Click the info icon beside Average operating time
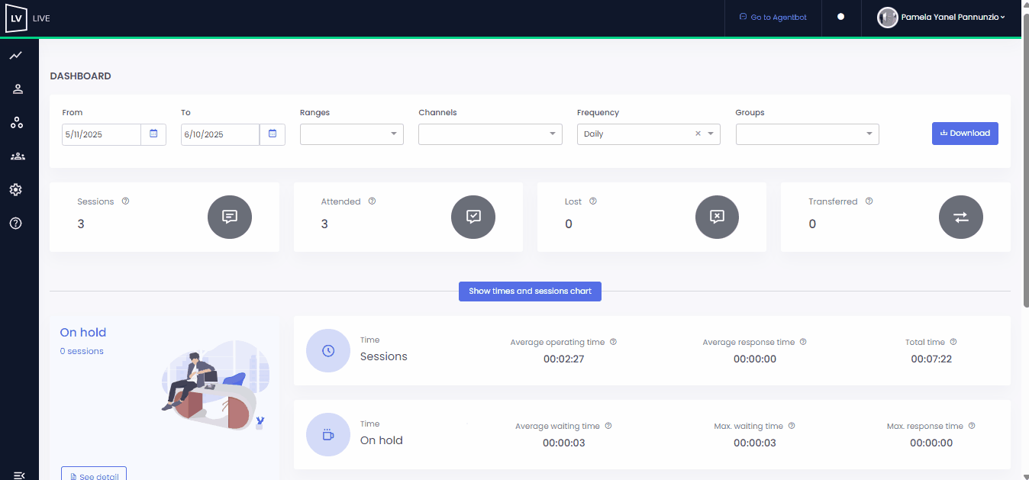This screenshot has height=480, width=1029. pyautogui.click(x=613, y=342)
